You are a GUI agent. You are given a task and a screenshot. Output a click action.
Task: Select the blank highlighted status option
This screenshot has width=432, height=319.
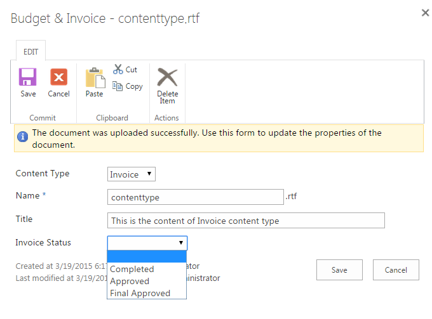[x=147, y=256]
